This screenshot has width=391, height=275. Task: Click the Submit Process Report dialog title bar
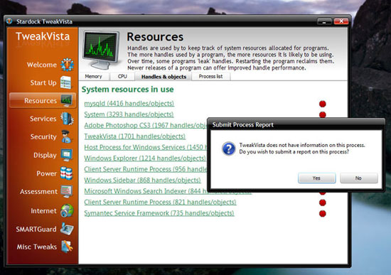point(296,124)
